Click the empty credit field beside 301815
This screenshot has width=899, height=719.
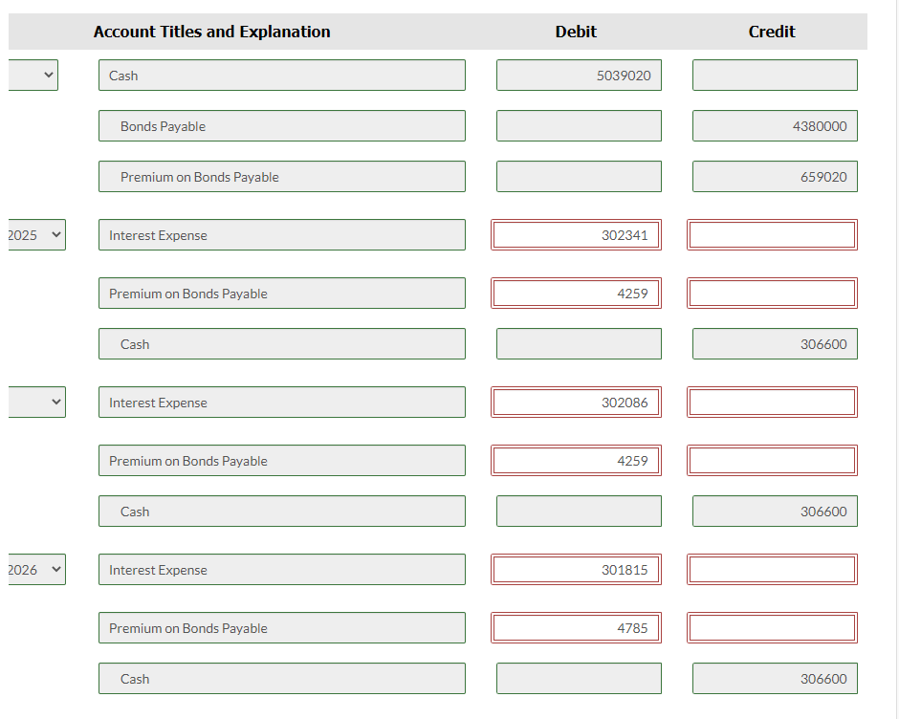click(x=773, y=569)
